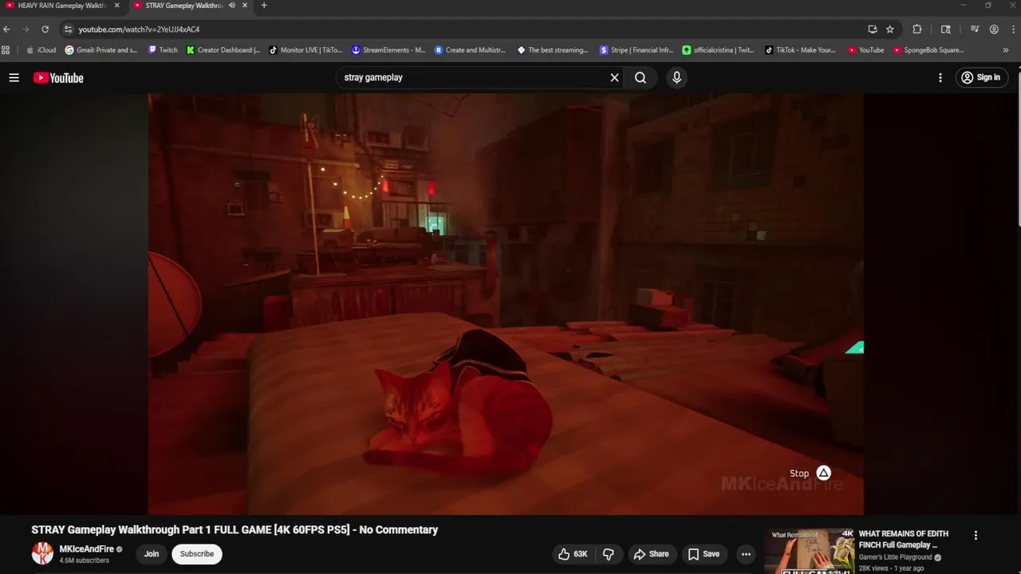Open options menu for Edith Finch video
This screenshot has width=1021, height=574.
[x=976, y=536]
